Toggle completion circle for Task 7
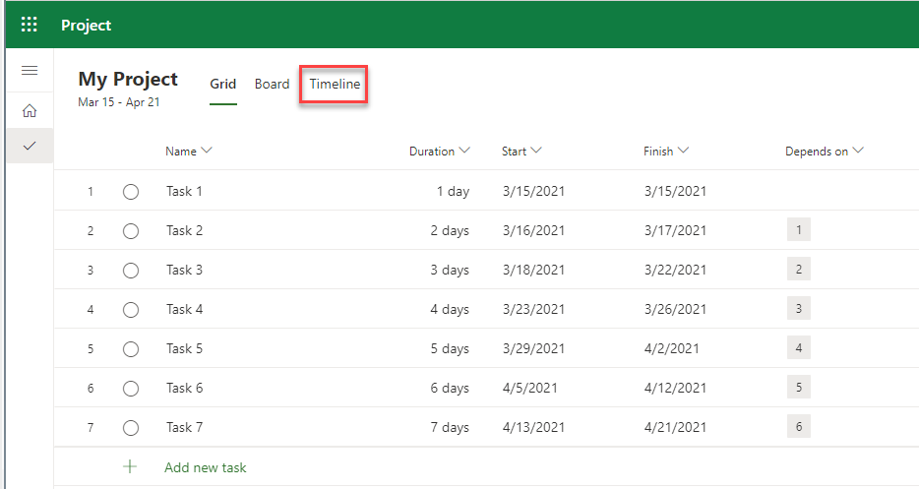The height and width of the screenshot is (489, 919). [x=131, y=428]
